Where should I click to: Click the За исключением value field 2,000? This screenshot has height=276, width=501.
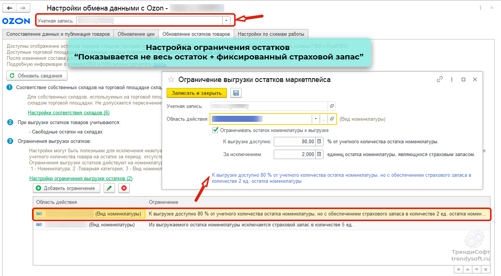pyautogui.click(x=294, y=154)
